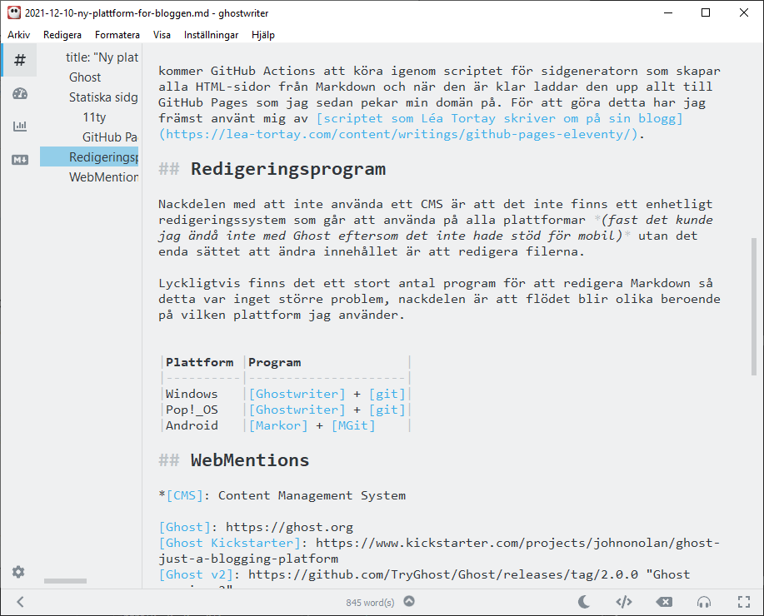Enable focus mode via headphones icon
This screenshot has width=764, height=616.
coord(703,601)
